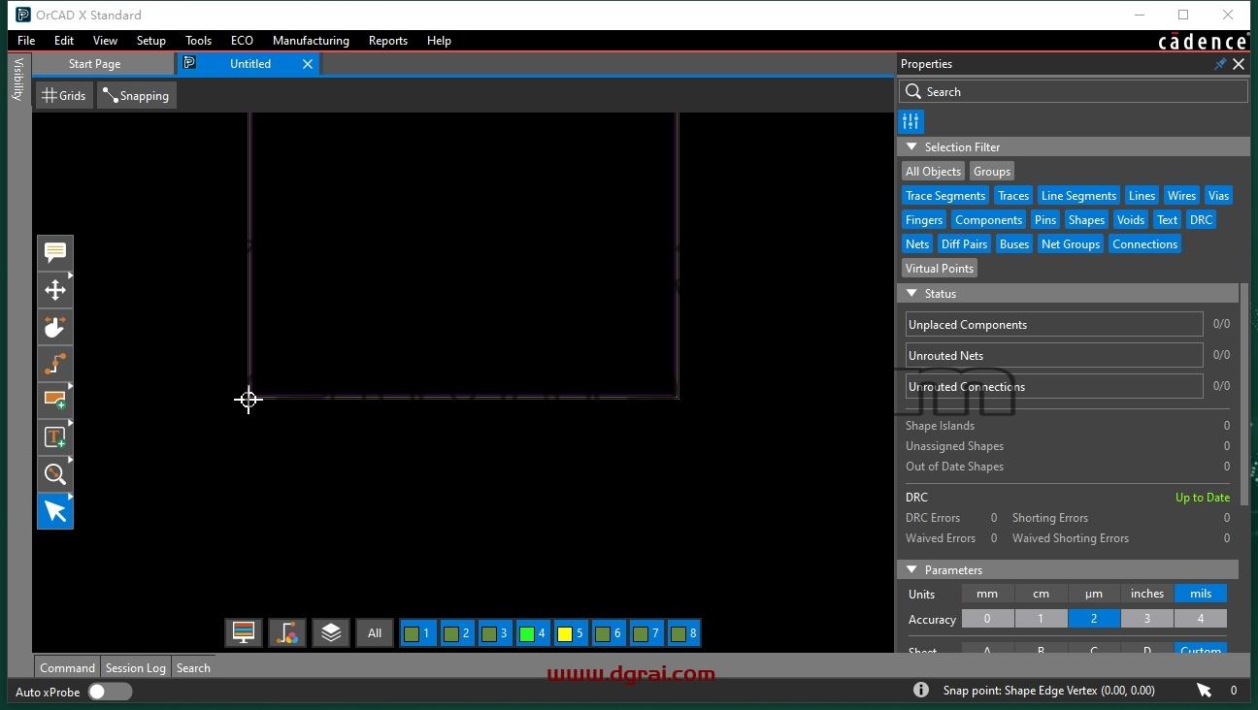Click the color palette icon at bottom
Image resolution: width=1258 pixels, height=710 pixels.
pyautogui.click(x=287, y=633)
